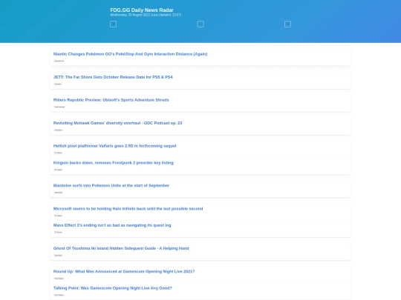Click source tag under Mass Effect 3 headline
401x300 pixels.
pos(58,232)
